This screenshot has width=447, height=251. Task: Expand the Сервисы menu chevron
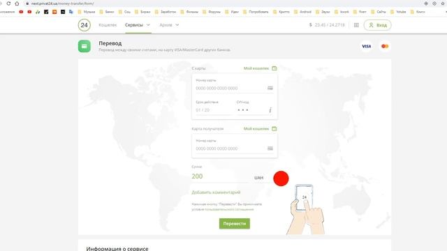pyautogui.click(x=148, y=25)
